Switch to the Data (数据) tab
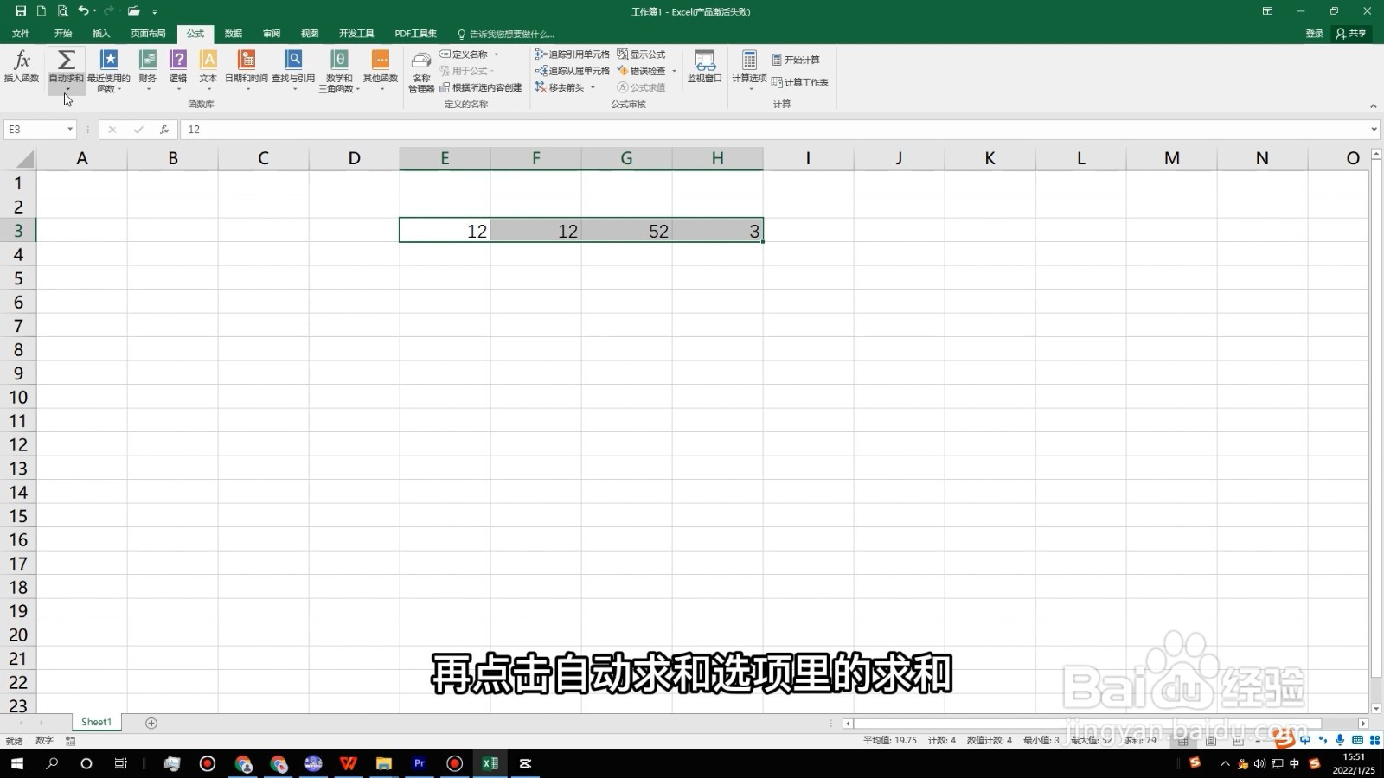The image size is (1384, 778). pos(234,34)
